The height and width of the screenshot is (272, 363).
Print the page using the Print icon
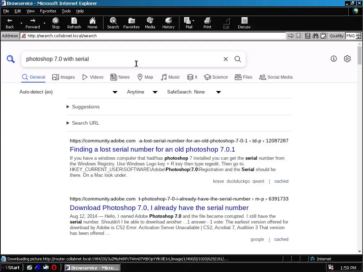(207, 23)
